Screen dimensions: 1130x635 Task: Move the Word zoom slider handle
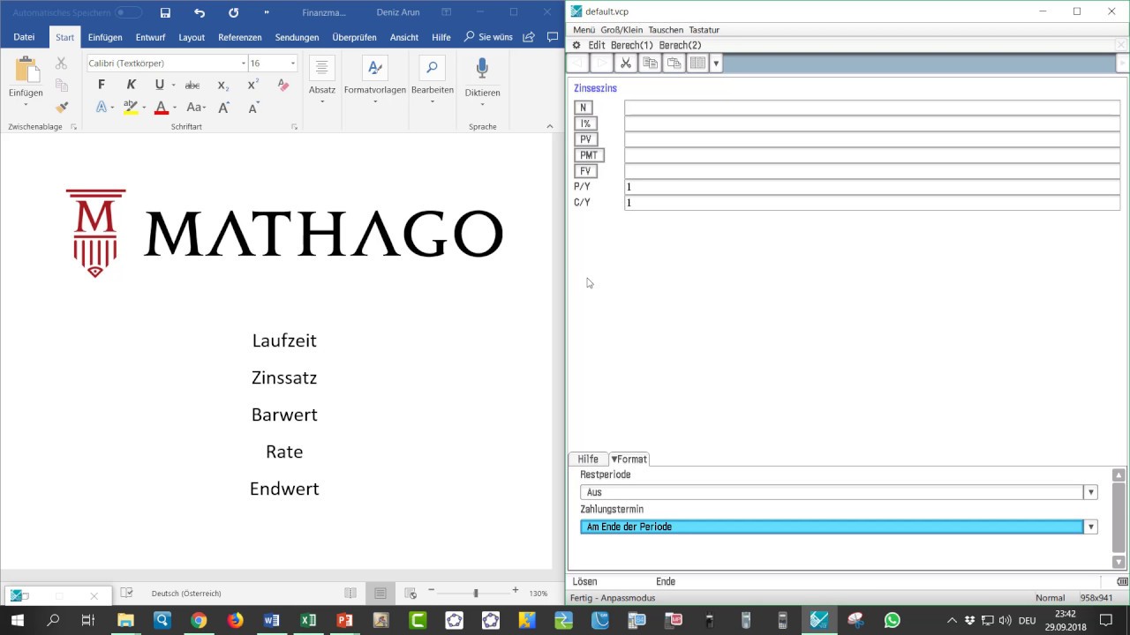pyautogui.click(x=476, y=593)
